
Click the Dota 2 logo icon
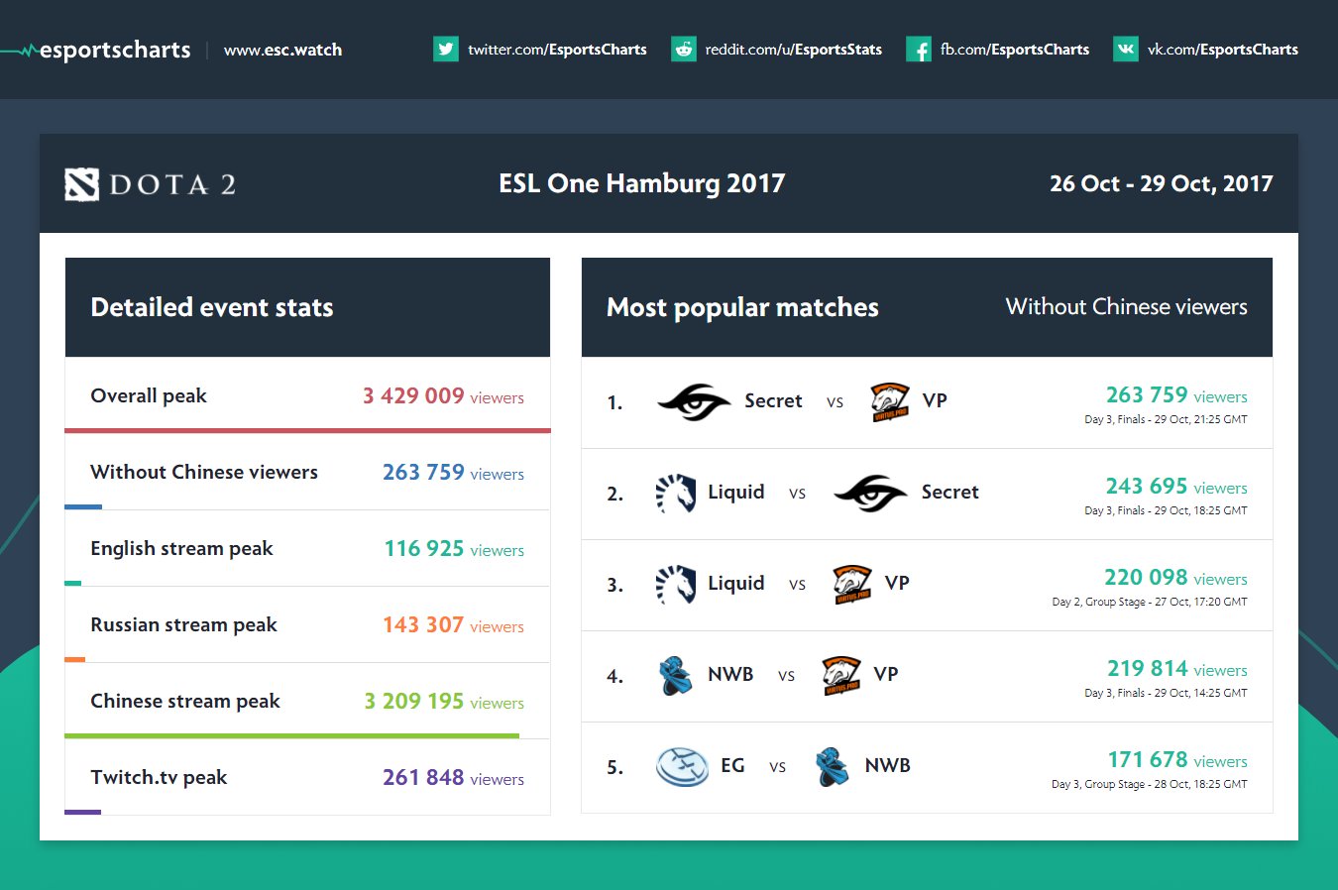[81, 184]
